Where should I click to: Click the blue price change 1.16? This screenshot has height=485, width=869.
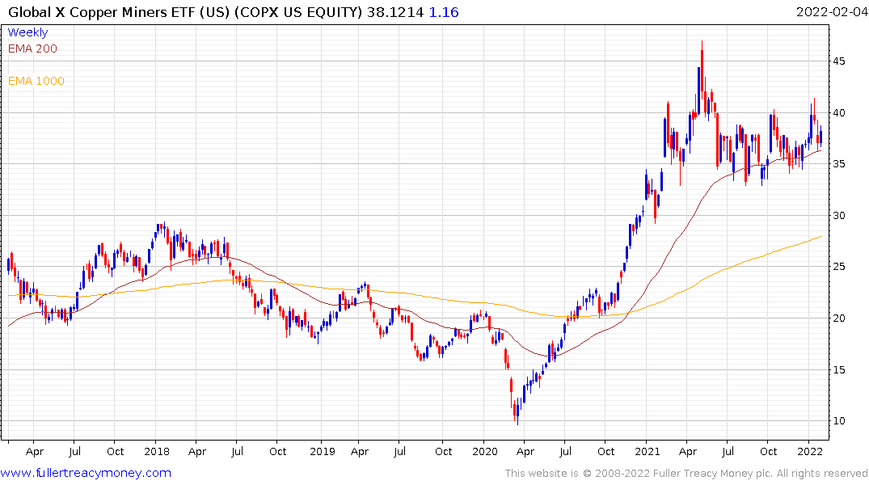click(444, 11)
